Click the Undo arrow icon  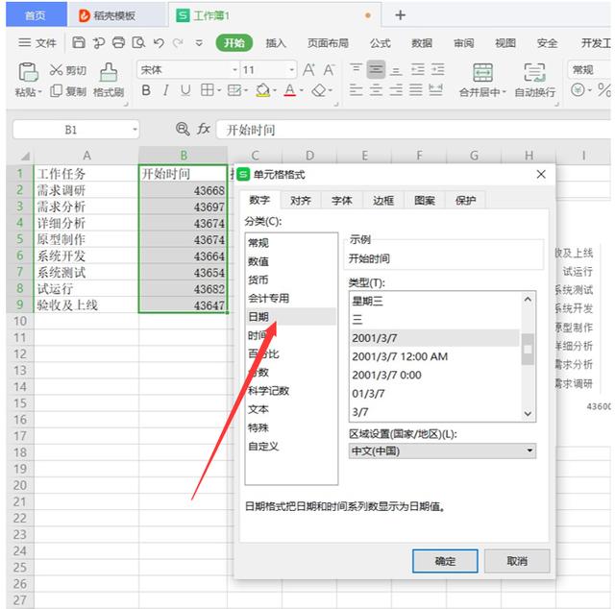(x=158, y=42)
